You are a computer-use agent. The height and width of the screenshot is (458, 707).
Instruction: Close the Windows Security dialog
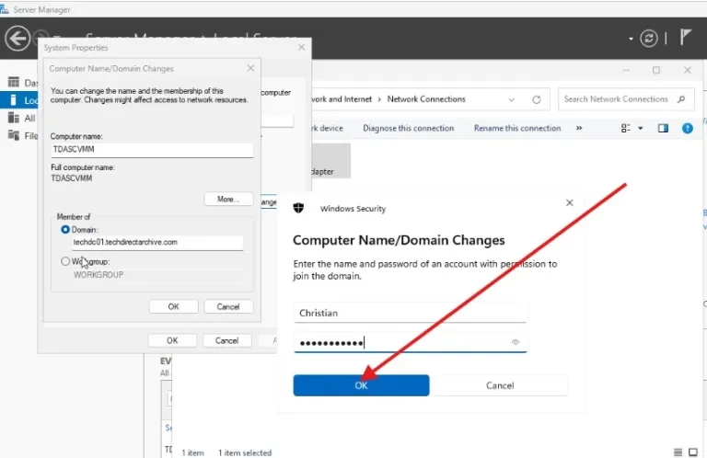tap(570, 202)
